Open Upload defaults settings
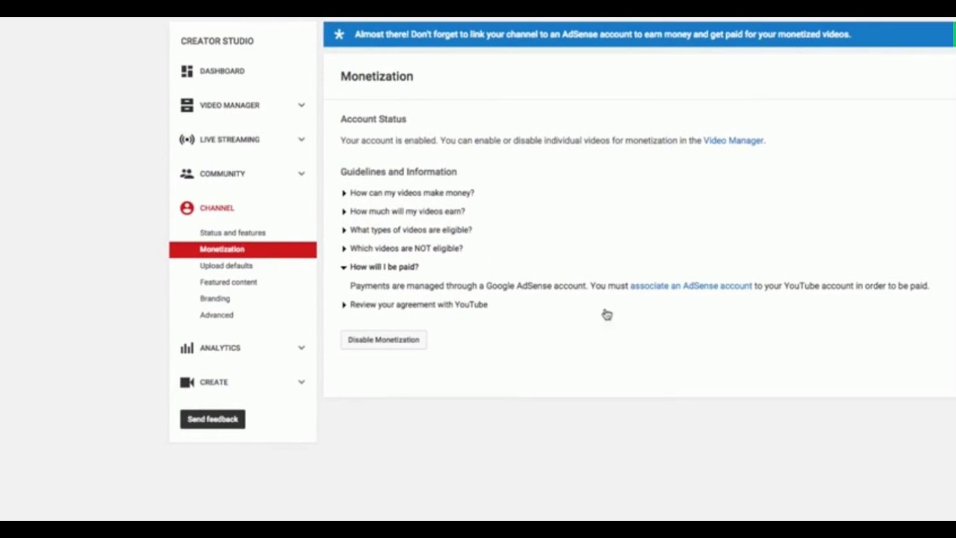This screenshot has width=956, height=538. 226,266
